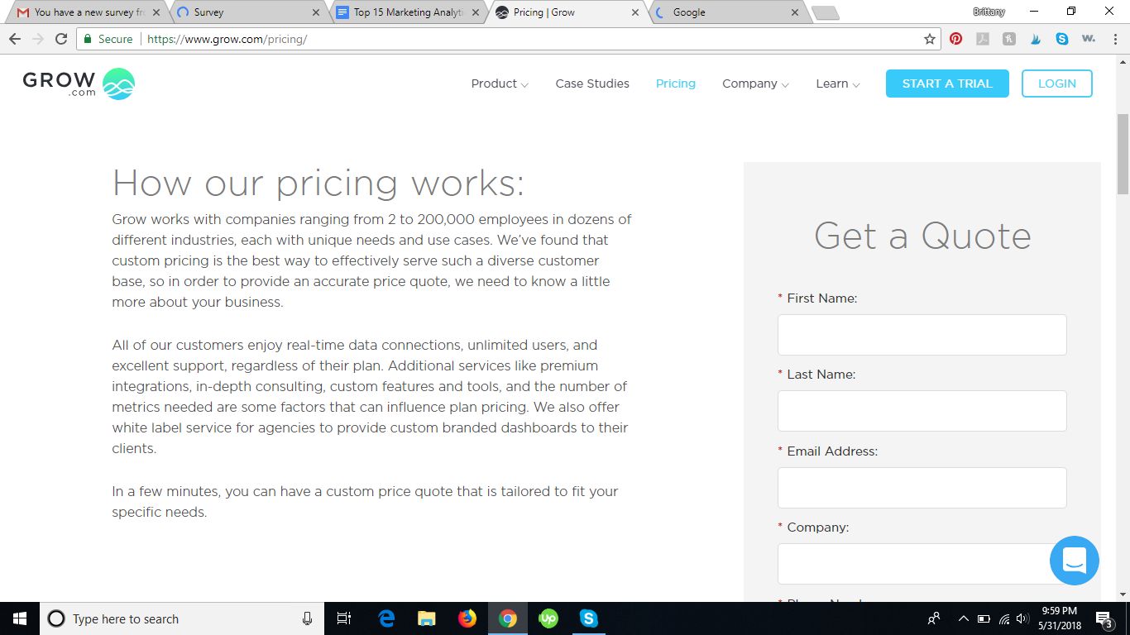
Task: Click the Wi-Fi network tray icon
Action: [1004, 618]
